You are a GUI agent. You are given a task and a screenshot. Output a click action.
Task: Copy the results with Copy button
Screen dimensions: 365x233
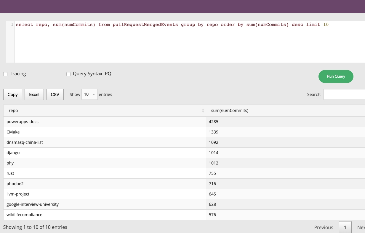tap(12, 94)
